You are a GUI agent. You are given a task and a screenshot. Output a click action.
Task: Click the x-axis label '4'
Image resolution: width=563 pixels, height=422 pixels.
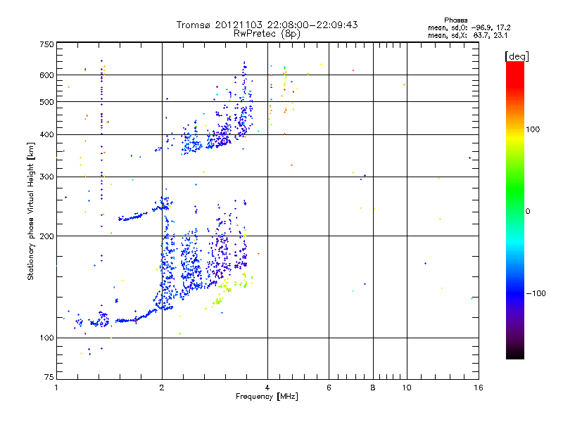point(267,388)
